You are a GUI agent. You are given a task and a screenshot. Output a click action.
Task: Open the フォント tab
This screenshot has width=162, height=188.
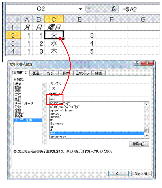[51, 73]
